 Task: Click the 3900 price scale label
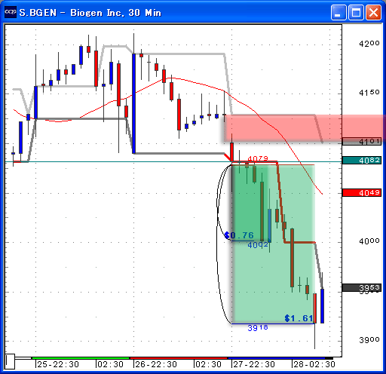click(x=369, y=340)
